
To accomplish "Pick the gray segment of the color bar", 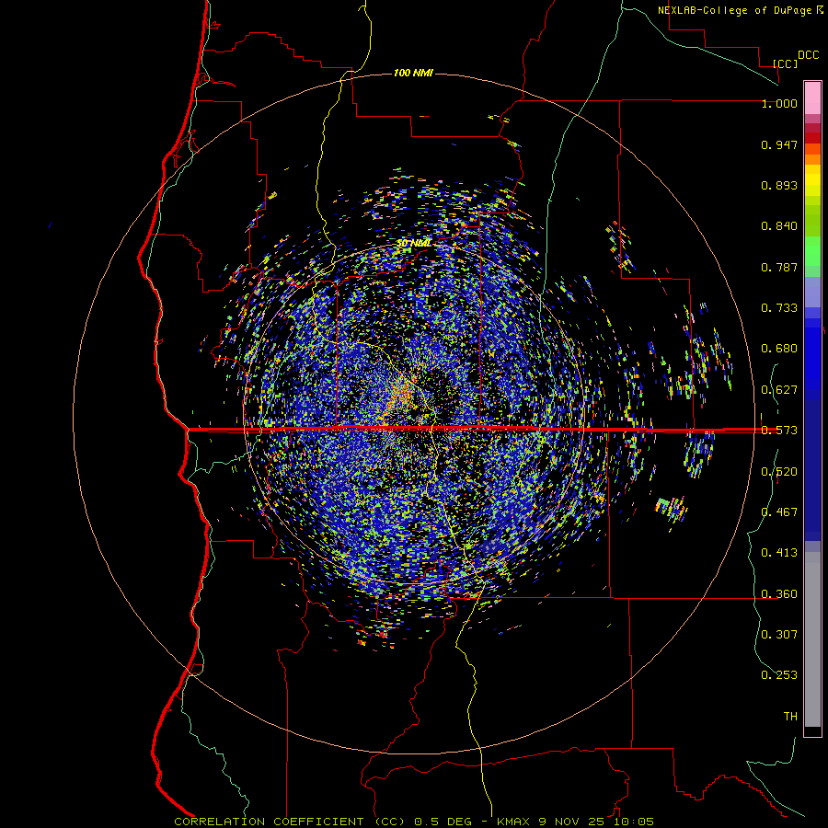I will coord(812,639).
